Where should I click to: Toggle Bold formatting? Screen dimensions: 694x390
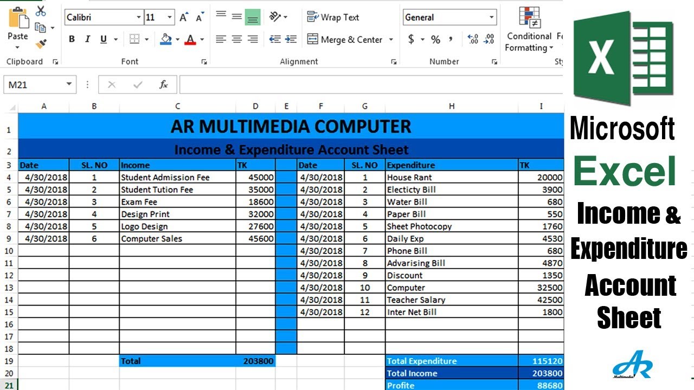72,39
